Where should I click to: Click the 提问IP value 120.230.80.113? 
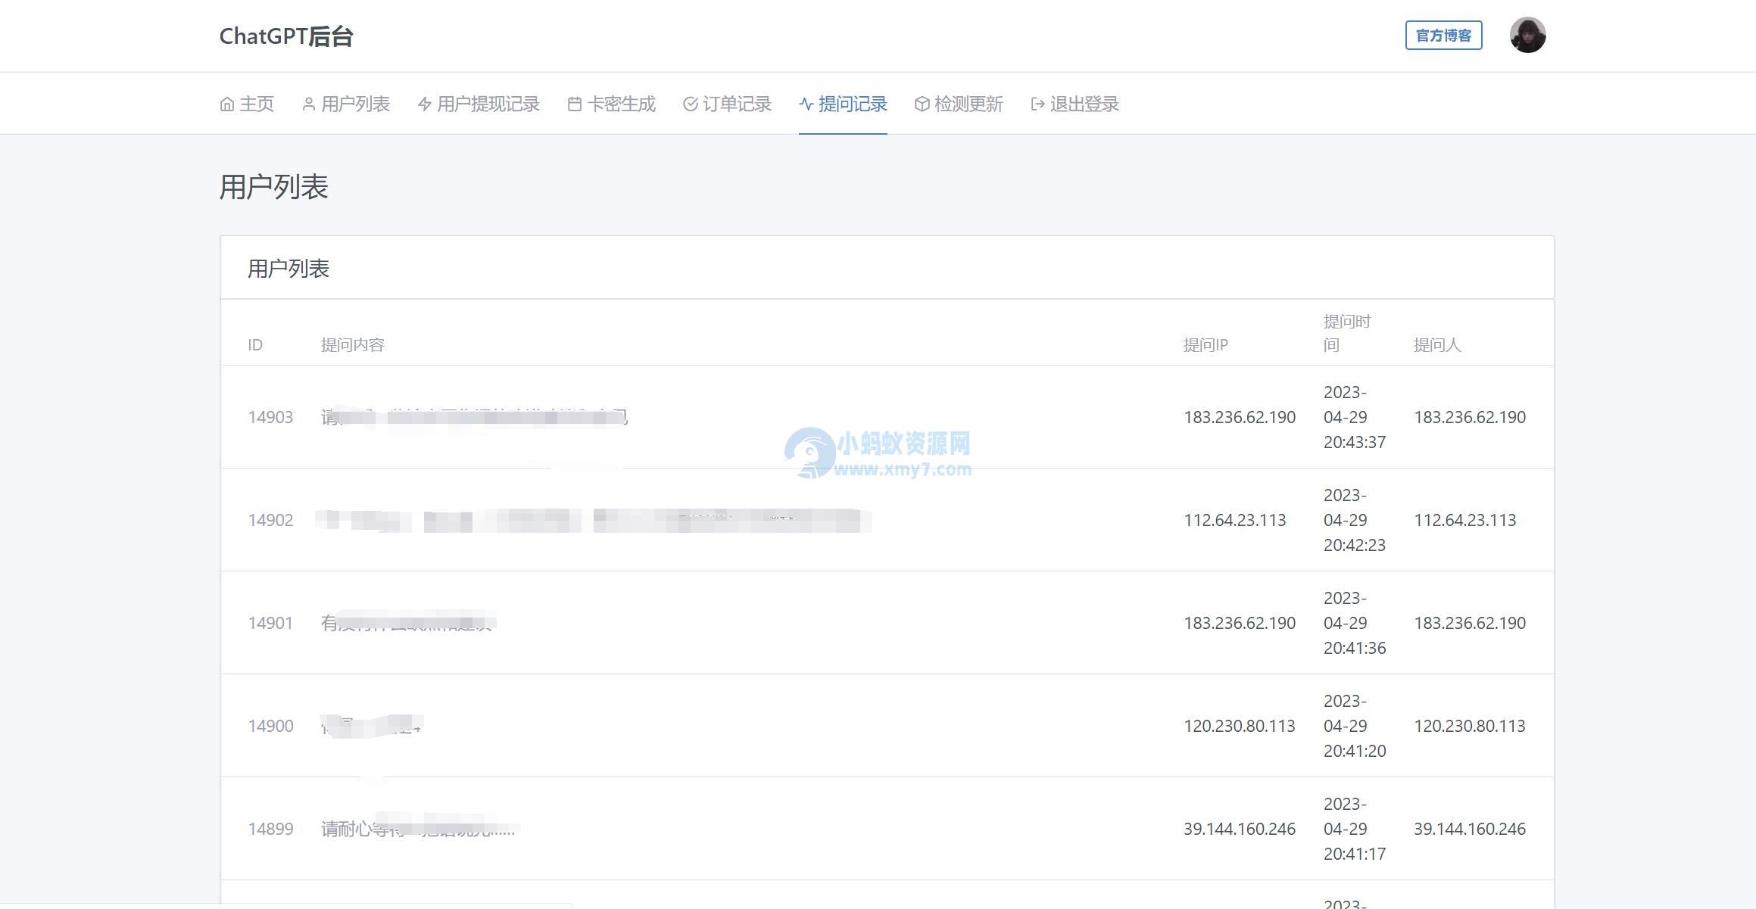[x=1240, y=726]
